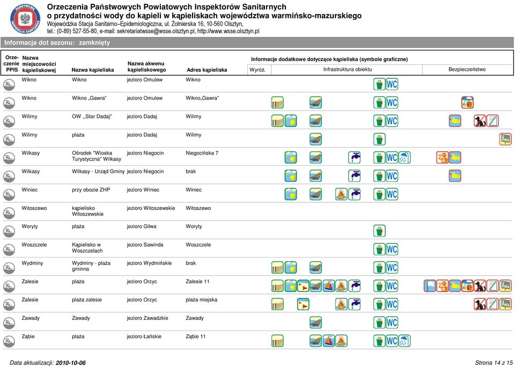Click the swimmer verdict icon in Ząbie row
The image size is (515, 367).
coord(9,342)
